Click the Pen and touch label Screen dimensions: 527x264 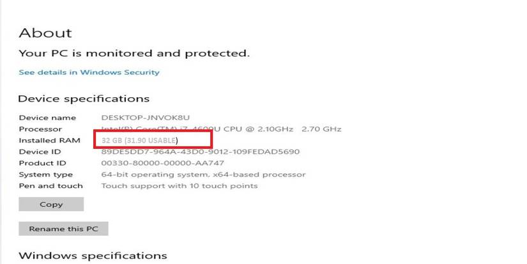tap(50, 186)
